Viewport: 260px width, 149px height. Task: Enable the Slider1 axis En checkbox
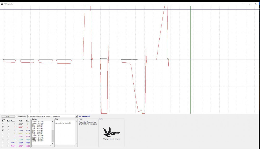click(x=3, y=143)
